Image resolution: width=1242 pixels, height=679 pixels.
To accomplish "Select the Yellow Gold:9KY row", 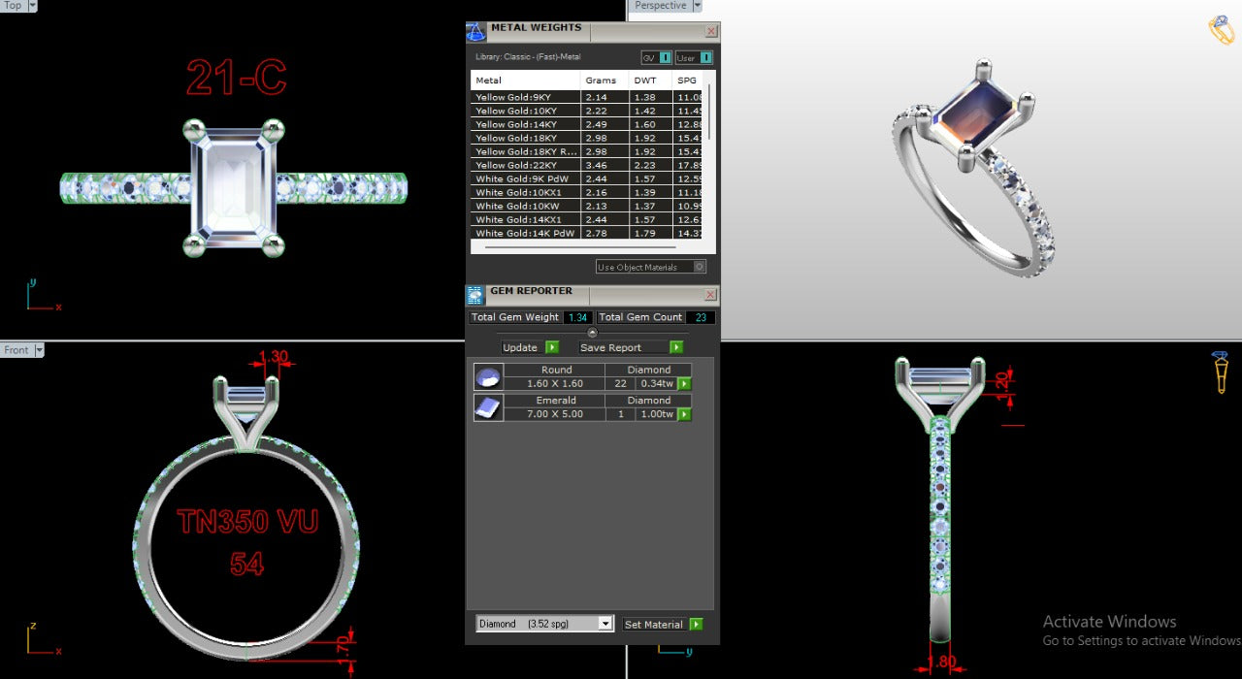I will tap(587, 97).
